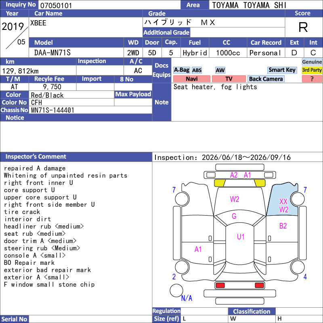
Task: Click the AT transmission value
Action: [14, 87]
